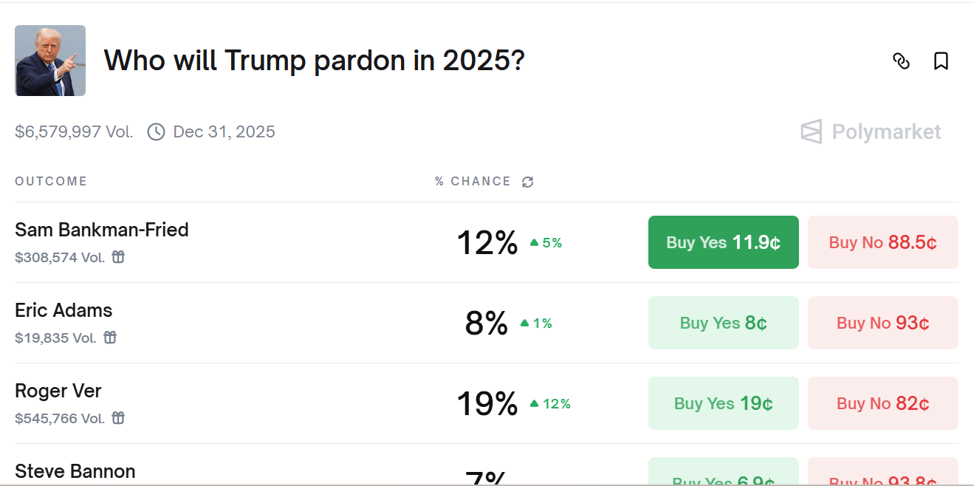The width and height of the screenshot is (974, 486).
Task: Buy No on Eric Adams at 93¢
Action: pyautogui.click(x=882, y=323)
